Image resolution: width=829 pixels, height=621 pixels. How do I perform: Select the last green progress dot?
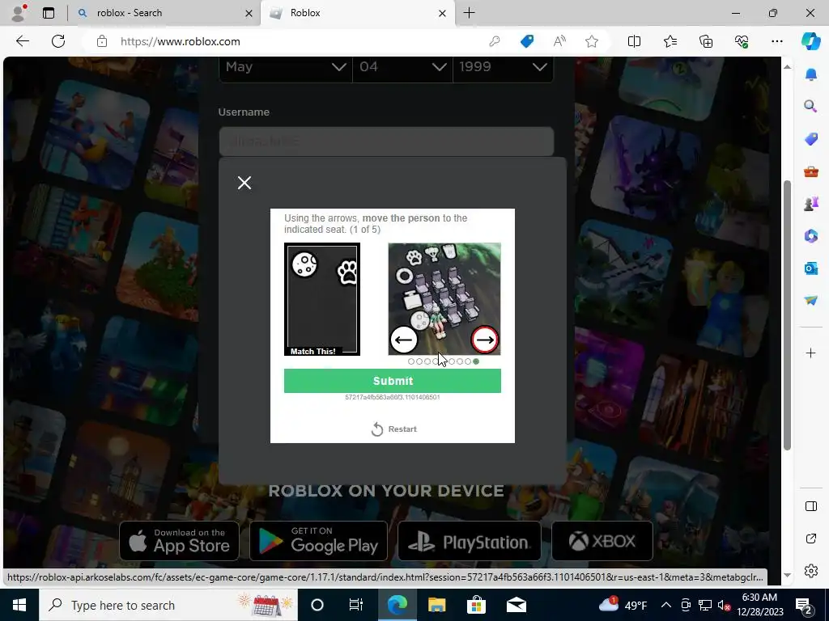point(476,361)
